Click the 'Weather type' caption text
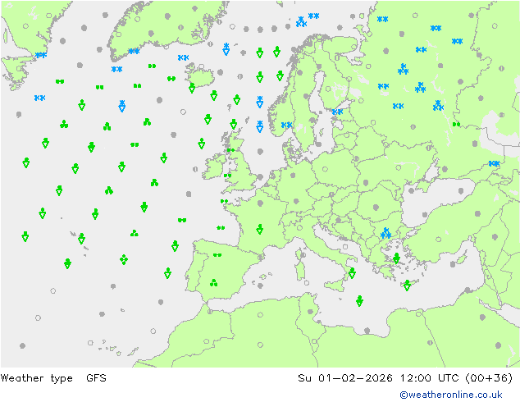 coord(36,378)
